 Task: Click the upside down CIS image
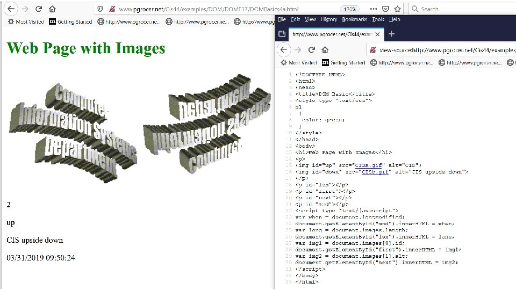pos(206,124)
